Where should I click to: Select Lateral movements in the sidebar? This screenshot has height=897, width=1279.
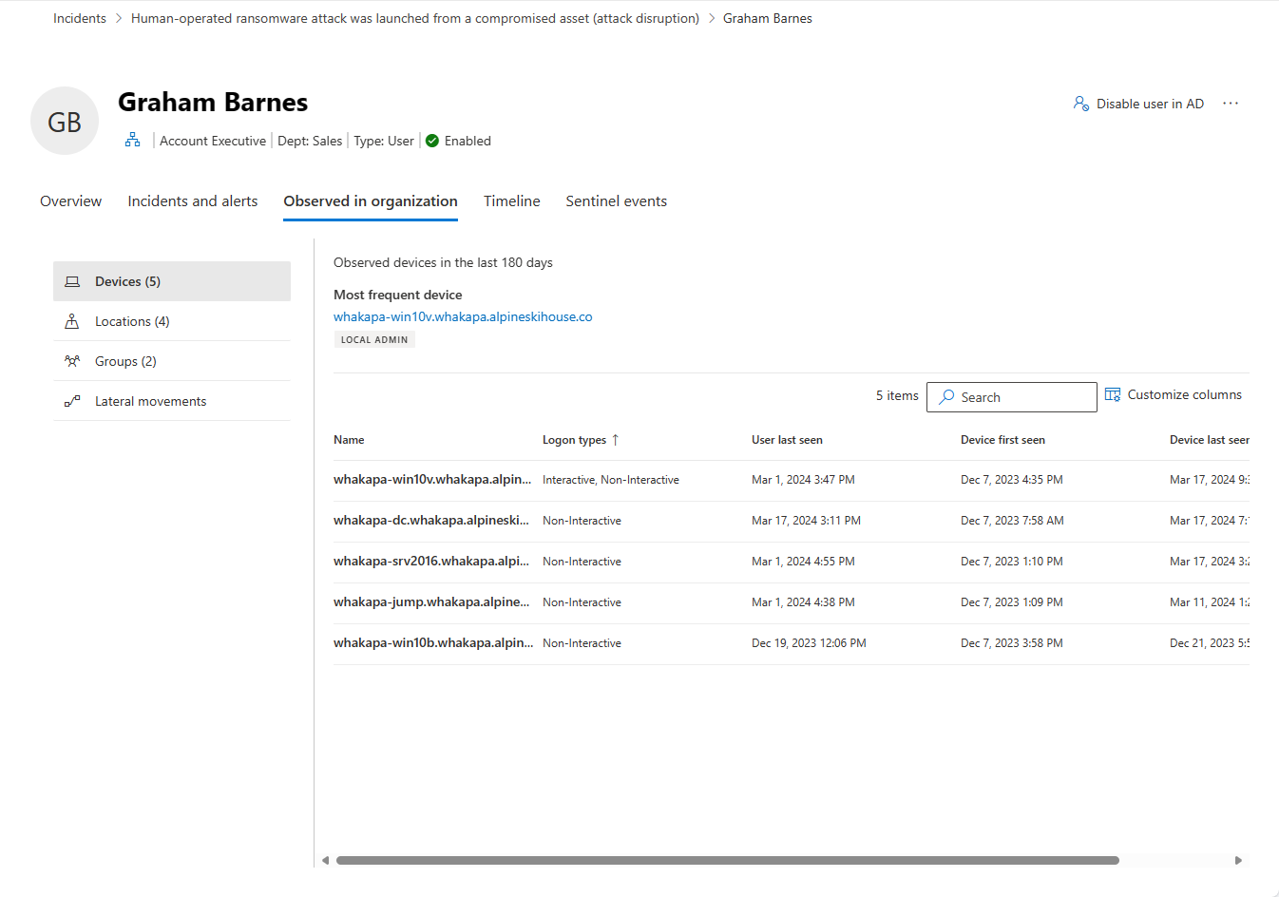[x=150, y=401]
